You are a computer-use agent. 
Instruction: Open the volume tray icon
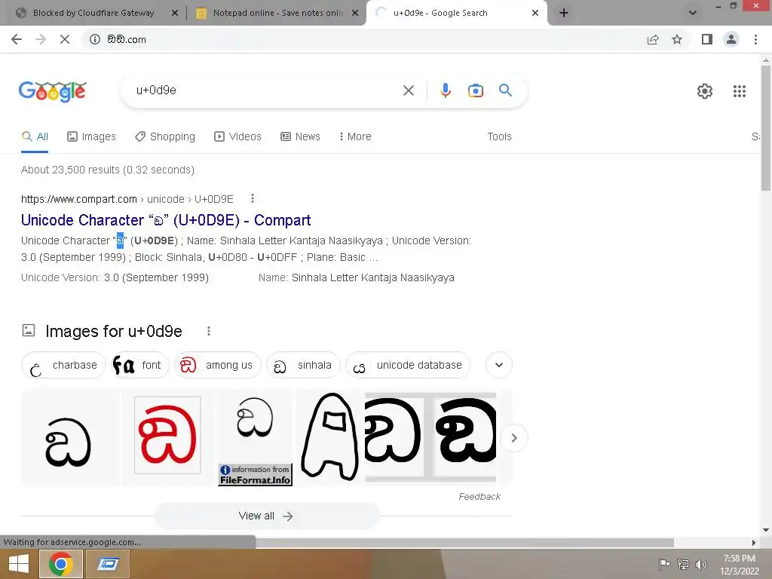[x=700, y=564]
